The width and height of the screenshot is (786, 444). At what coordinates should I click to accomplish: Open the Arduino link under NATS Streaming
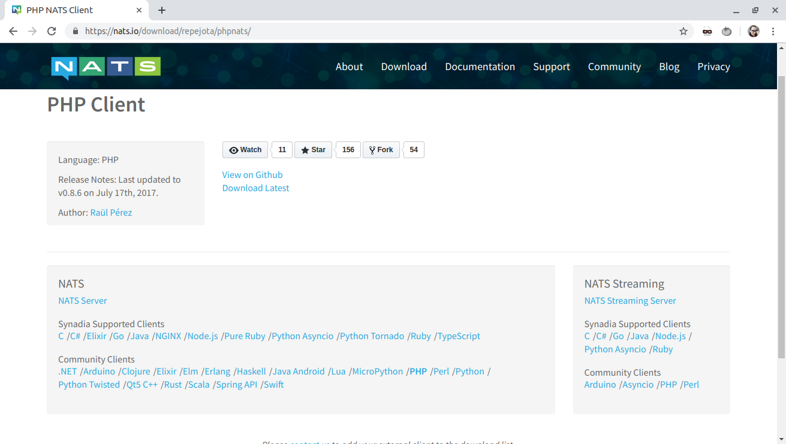(600, 385)
